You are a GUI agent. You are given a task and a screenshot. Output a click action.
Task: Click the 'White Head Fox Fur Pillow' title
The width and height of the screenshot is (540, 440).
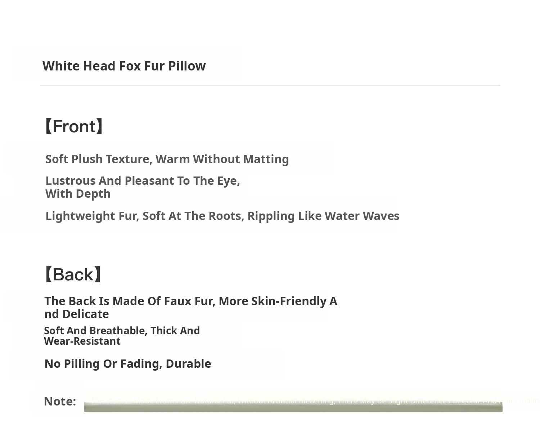tap(124, 66)
